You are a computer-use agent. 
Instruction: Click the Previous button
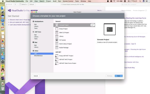pos(110,76)
